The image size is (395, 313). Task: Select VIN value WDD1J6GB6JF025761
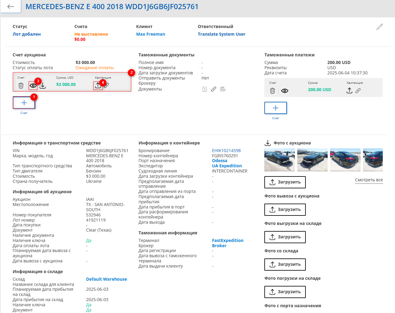tap(107, 151)
